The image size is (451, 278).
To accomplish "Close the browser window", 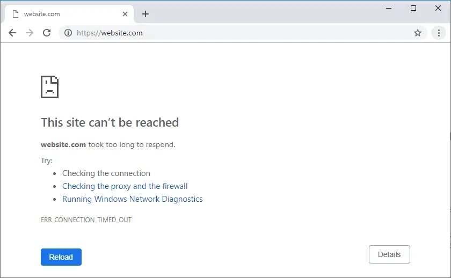I will (x=438, y=8).
